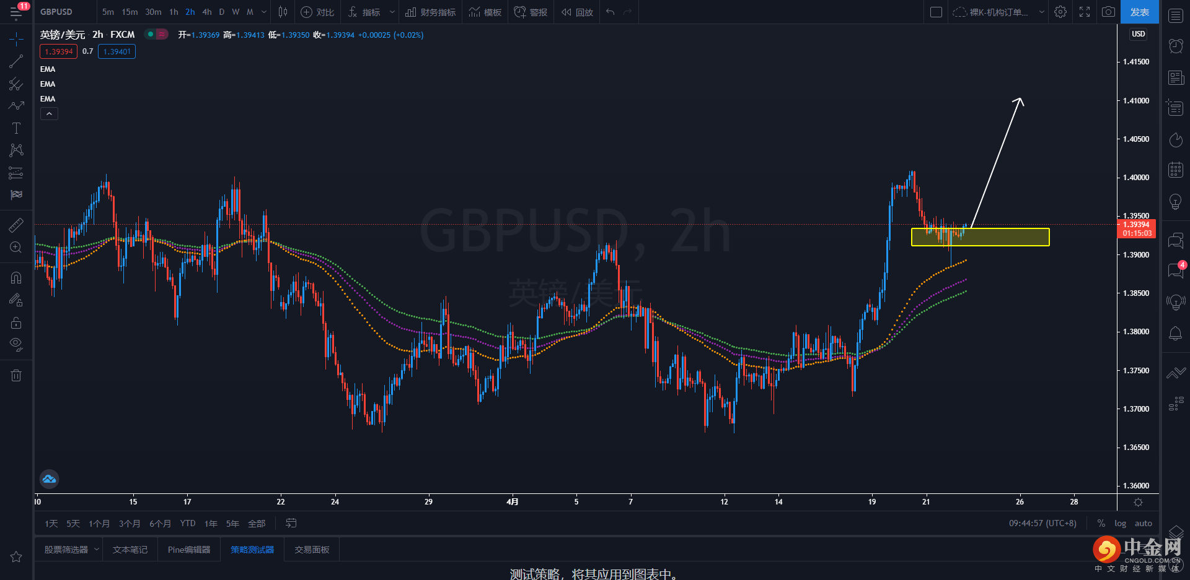Activate the zoom in tool
This screenshot has height=580, width=1190.
pos(16,248)
